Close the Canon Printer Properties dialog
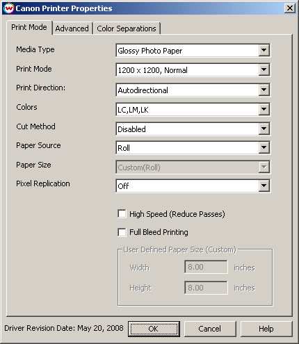Image resolution: width=299 pixels, height=344 pixels. click(290, 8)
